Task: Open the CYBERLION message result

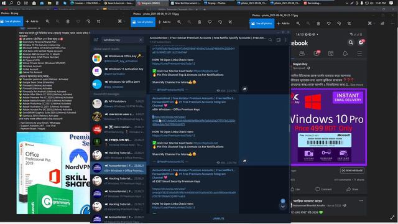Action: click(x=118, y=142)
